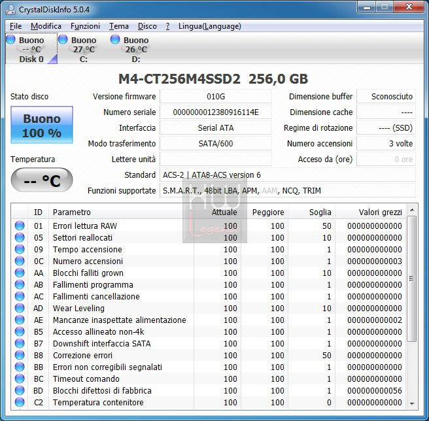Viewport: 429px width, 421px height.
Task: Click the Modo trasferimento field SATA/600
Action: pyautogui.click(x=216, y=143)
